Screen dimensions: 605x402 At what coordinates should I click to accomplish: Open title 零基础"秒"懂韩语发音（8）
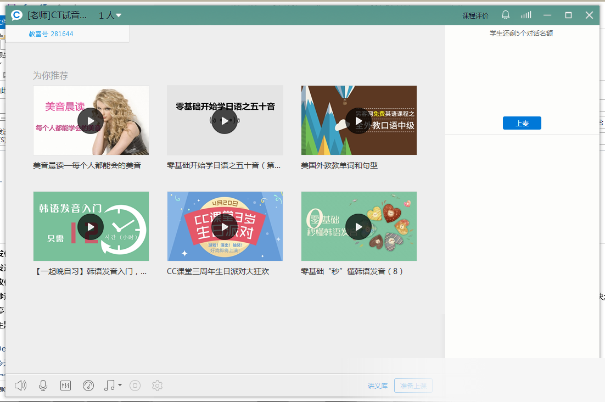pyautogui.click(x=352, y=272)
